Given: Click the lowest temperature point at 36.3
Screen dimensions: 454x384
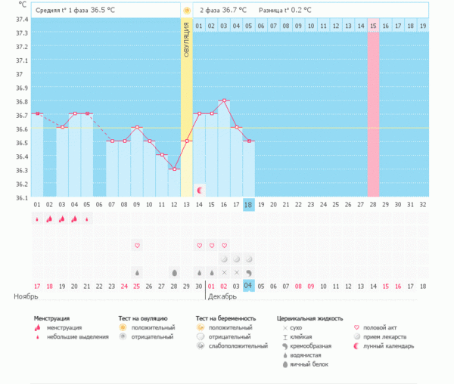Looking at the screenshot, I should pyautogui.click(x=174, y=169).
